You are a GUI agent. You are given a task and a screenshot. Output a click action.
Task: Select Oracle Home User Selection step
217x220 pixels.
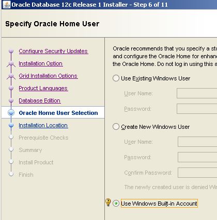pyautogui.click(x=58, y=113)
